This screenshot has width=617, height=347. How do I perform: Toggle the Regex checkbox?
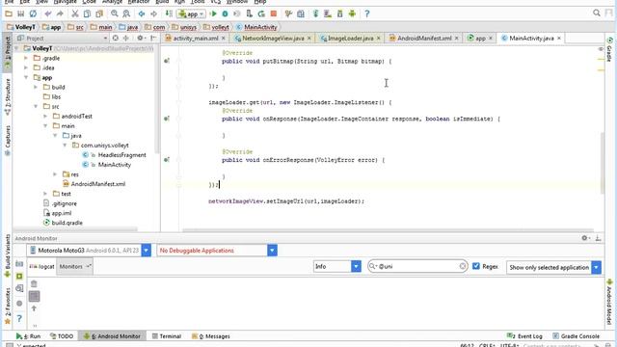coord(475,266)
